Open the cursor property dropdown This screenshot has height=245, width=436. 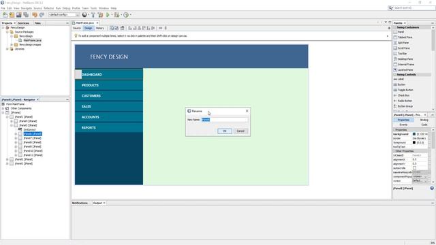point(426,181)
